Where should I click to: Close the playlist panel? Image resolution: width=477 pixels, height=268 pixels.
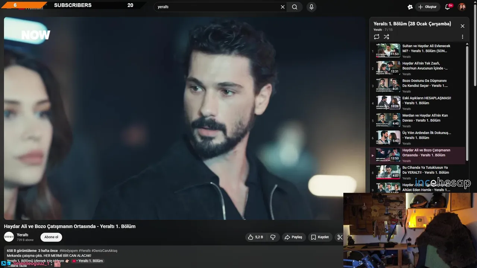pyautogui.click(x=462, y=26)
